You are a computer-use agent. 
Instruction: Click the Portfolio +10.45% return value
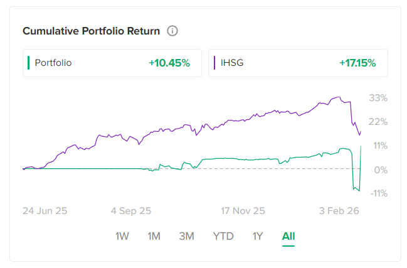pos(169,63)
